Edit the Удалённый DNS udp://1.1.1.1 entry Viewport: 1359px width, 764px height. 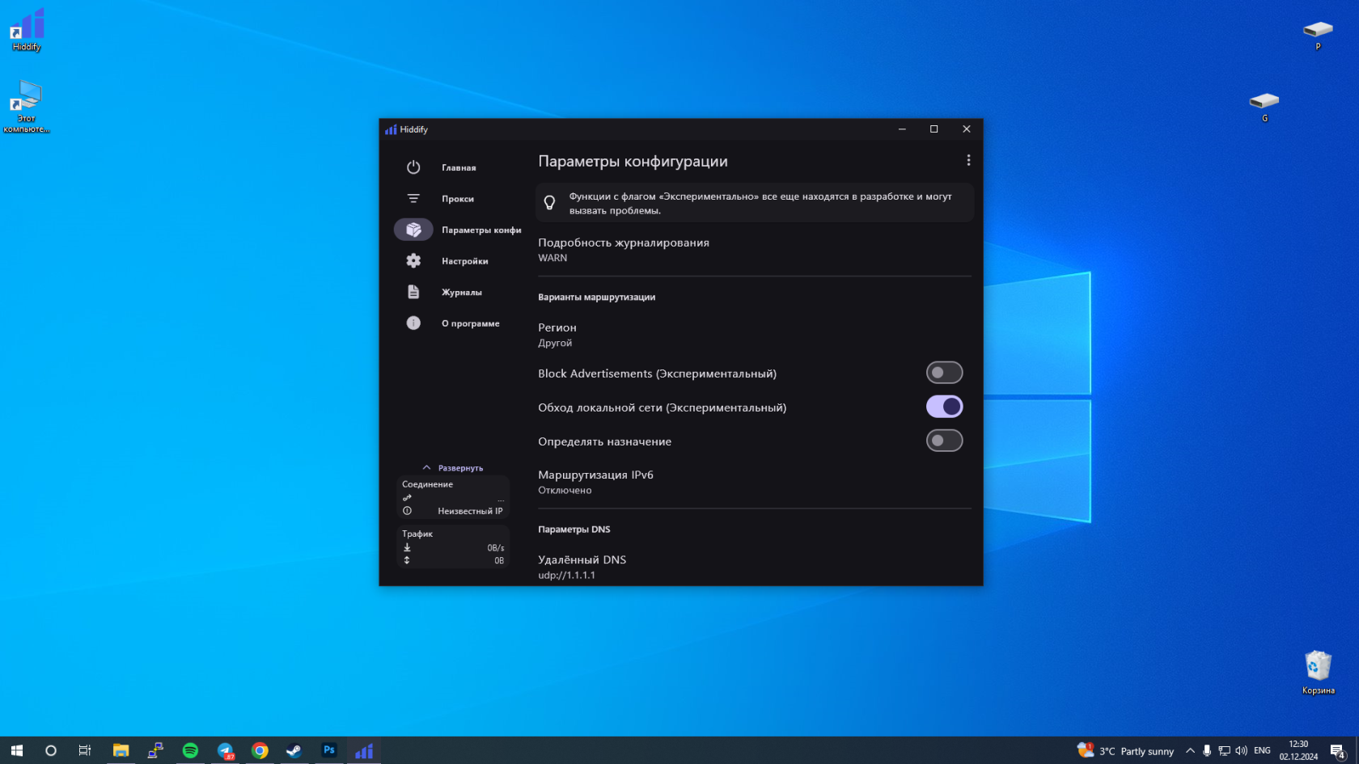(755, 567)
